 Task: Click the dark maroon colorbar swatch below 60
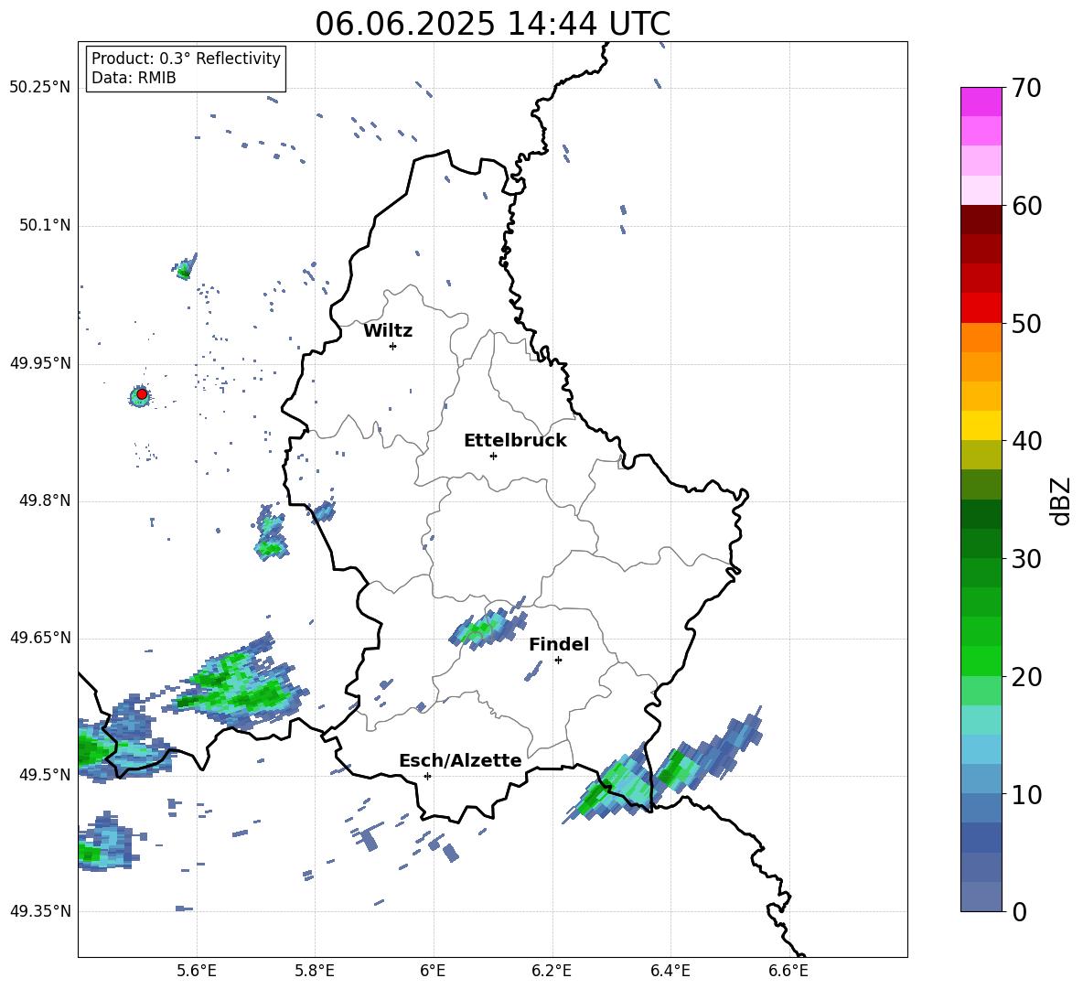(x=981, y=220)
